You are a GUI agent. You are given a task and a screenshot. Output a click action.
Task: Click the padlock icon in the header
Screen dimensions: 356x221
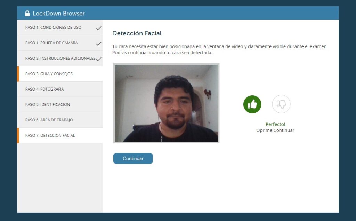27,14
